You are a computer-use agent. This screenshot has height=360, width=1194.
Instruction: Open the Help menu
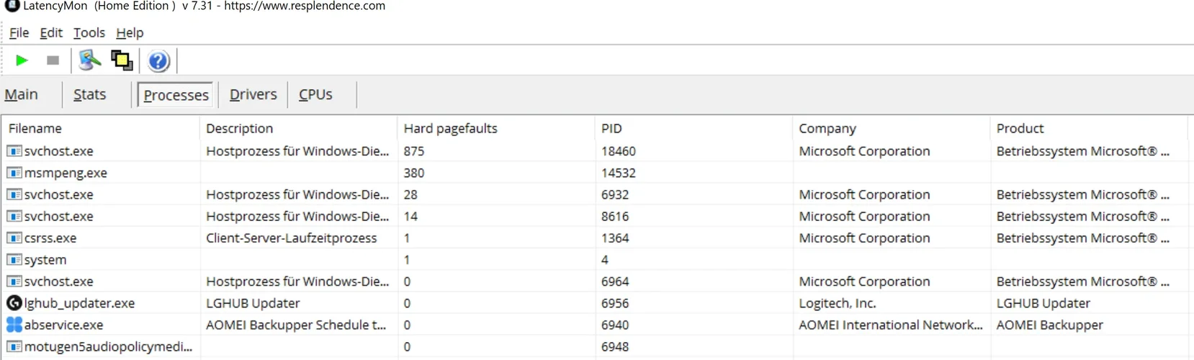pyautogui.click(x=130, y=32)
